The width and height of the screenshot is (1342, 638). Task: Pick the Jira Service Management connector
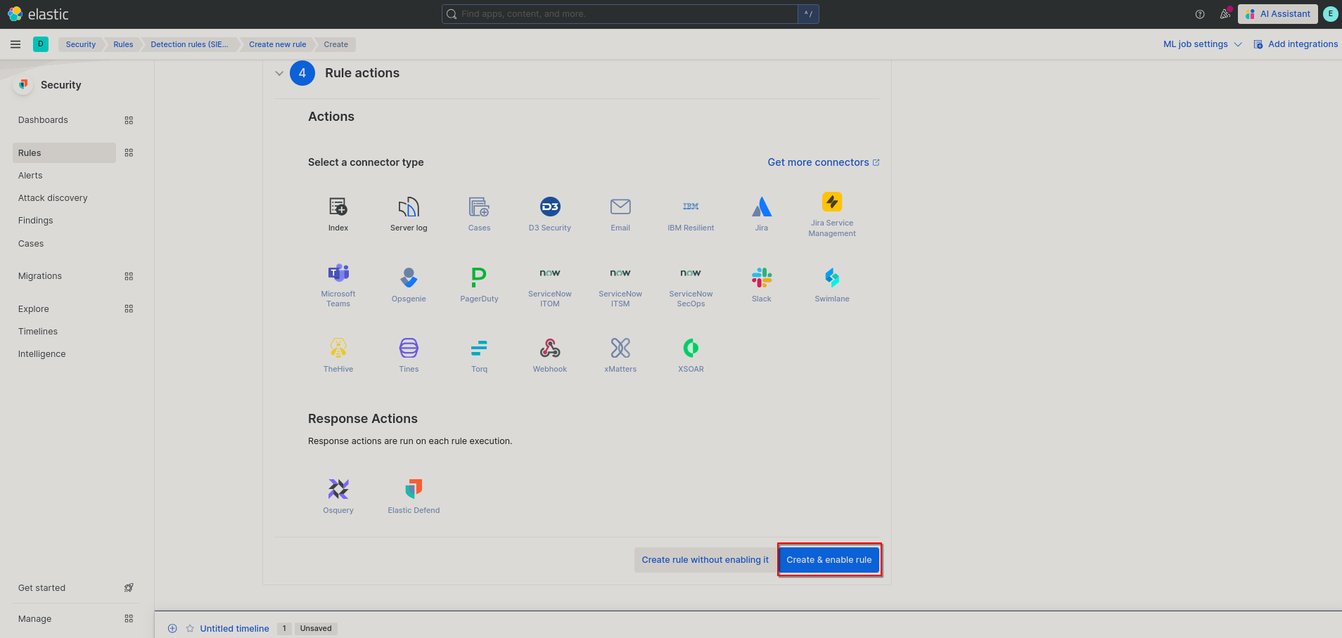click(x=832, y=214)
